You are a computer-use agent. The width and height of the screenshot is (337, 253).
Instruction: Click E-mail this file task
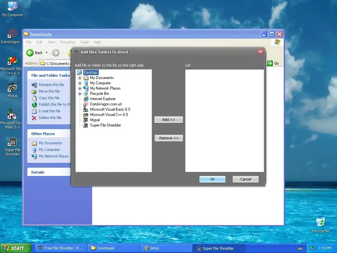[x=49, y=111]
